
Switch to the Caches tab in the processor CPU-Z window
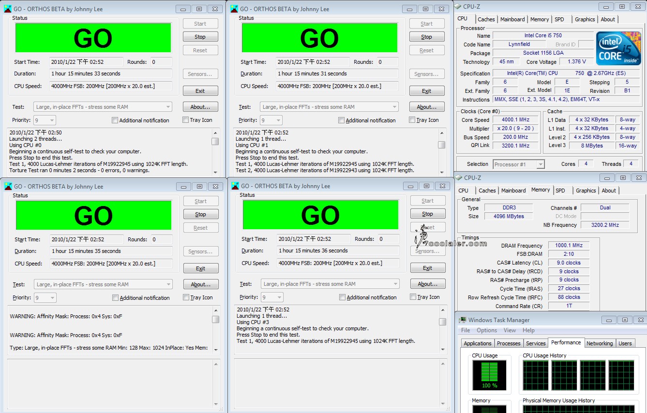click(486, 19)
